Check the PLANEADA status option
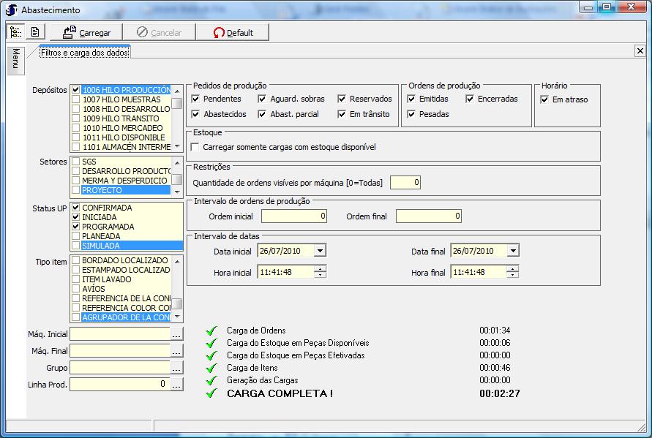The width and height of the screenshot is (652, 438). [x=76, y=236]
